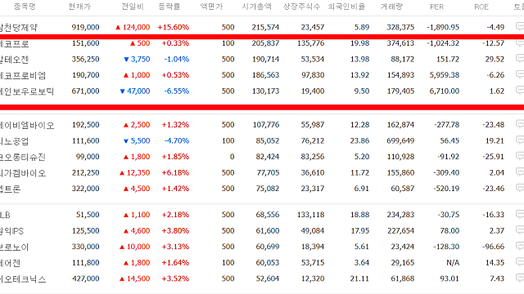Screen dimensions: 524x294
Task: Select the volume value 699,649
Action: pyautogui.click(x=400, y=140)
